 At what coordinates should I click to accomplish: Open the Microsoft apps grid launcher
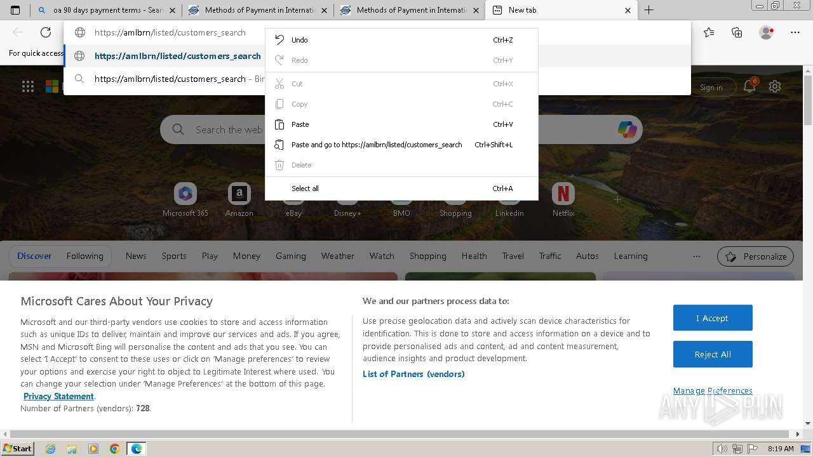pos(28,87)
